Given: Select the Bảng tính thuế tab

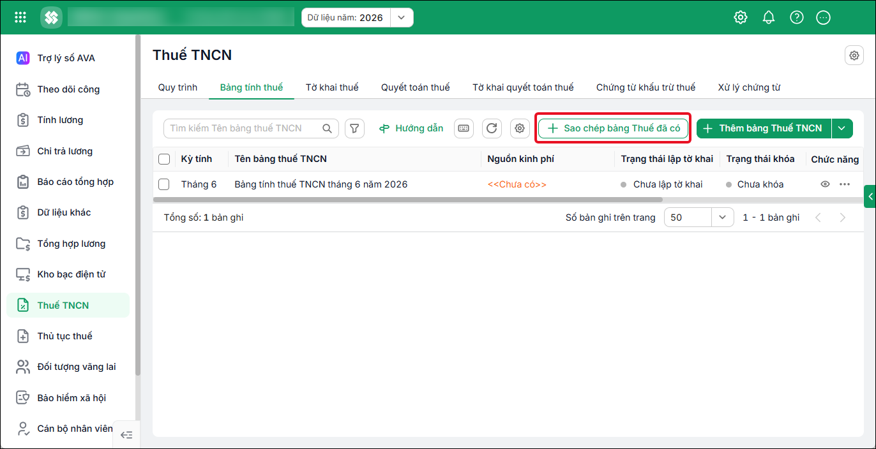Looking at the screenshot, I should [x=252, y=87].
